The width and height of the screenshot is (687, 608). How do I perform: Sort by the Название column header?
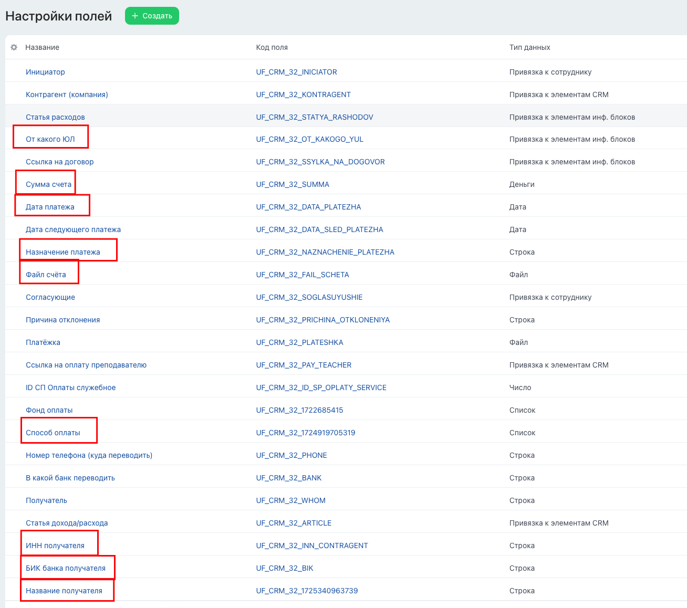click(42, 47)
